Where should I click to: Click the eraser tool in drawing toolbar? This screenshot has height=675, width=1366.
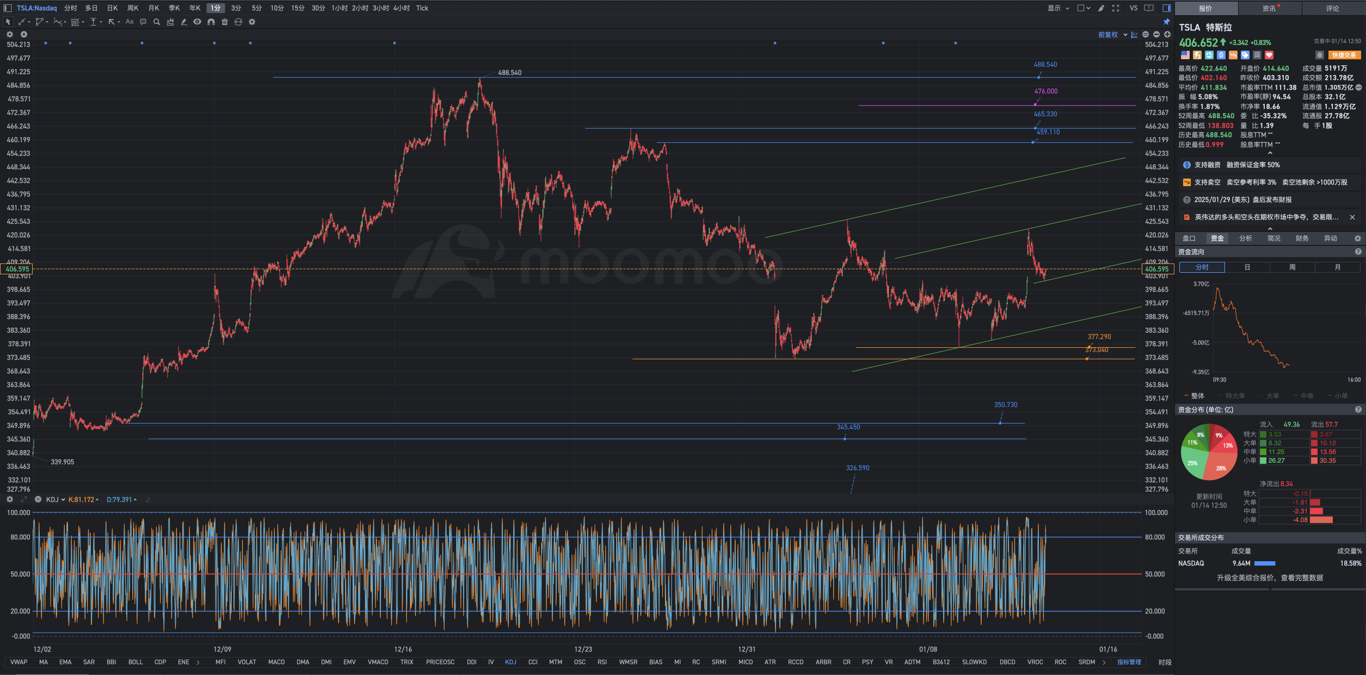pyautogui.click(x=184, y=22)
